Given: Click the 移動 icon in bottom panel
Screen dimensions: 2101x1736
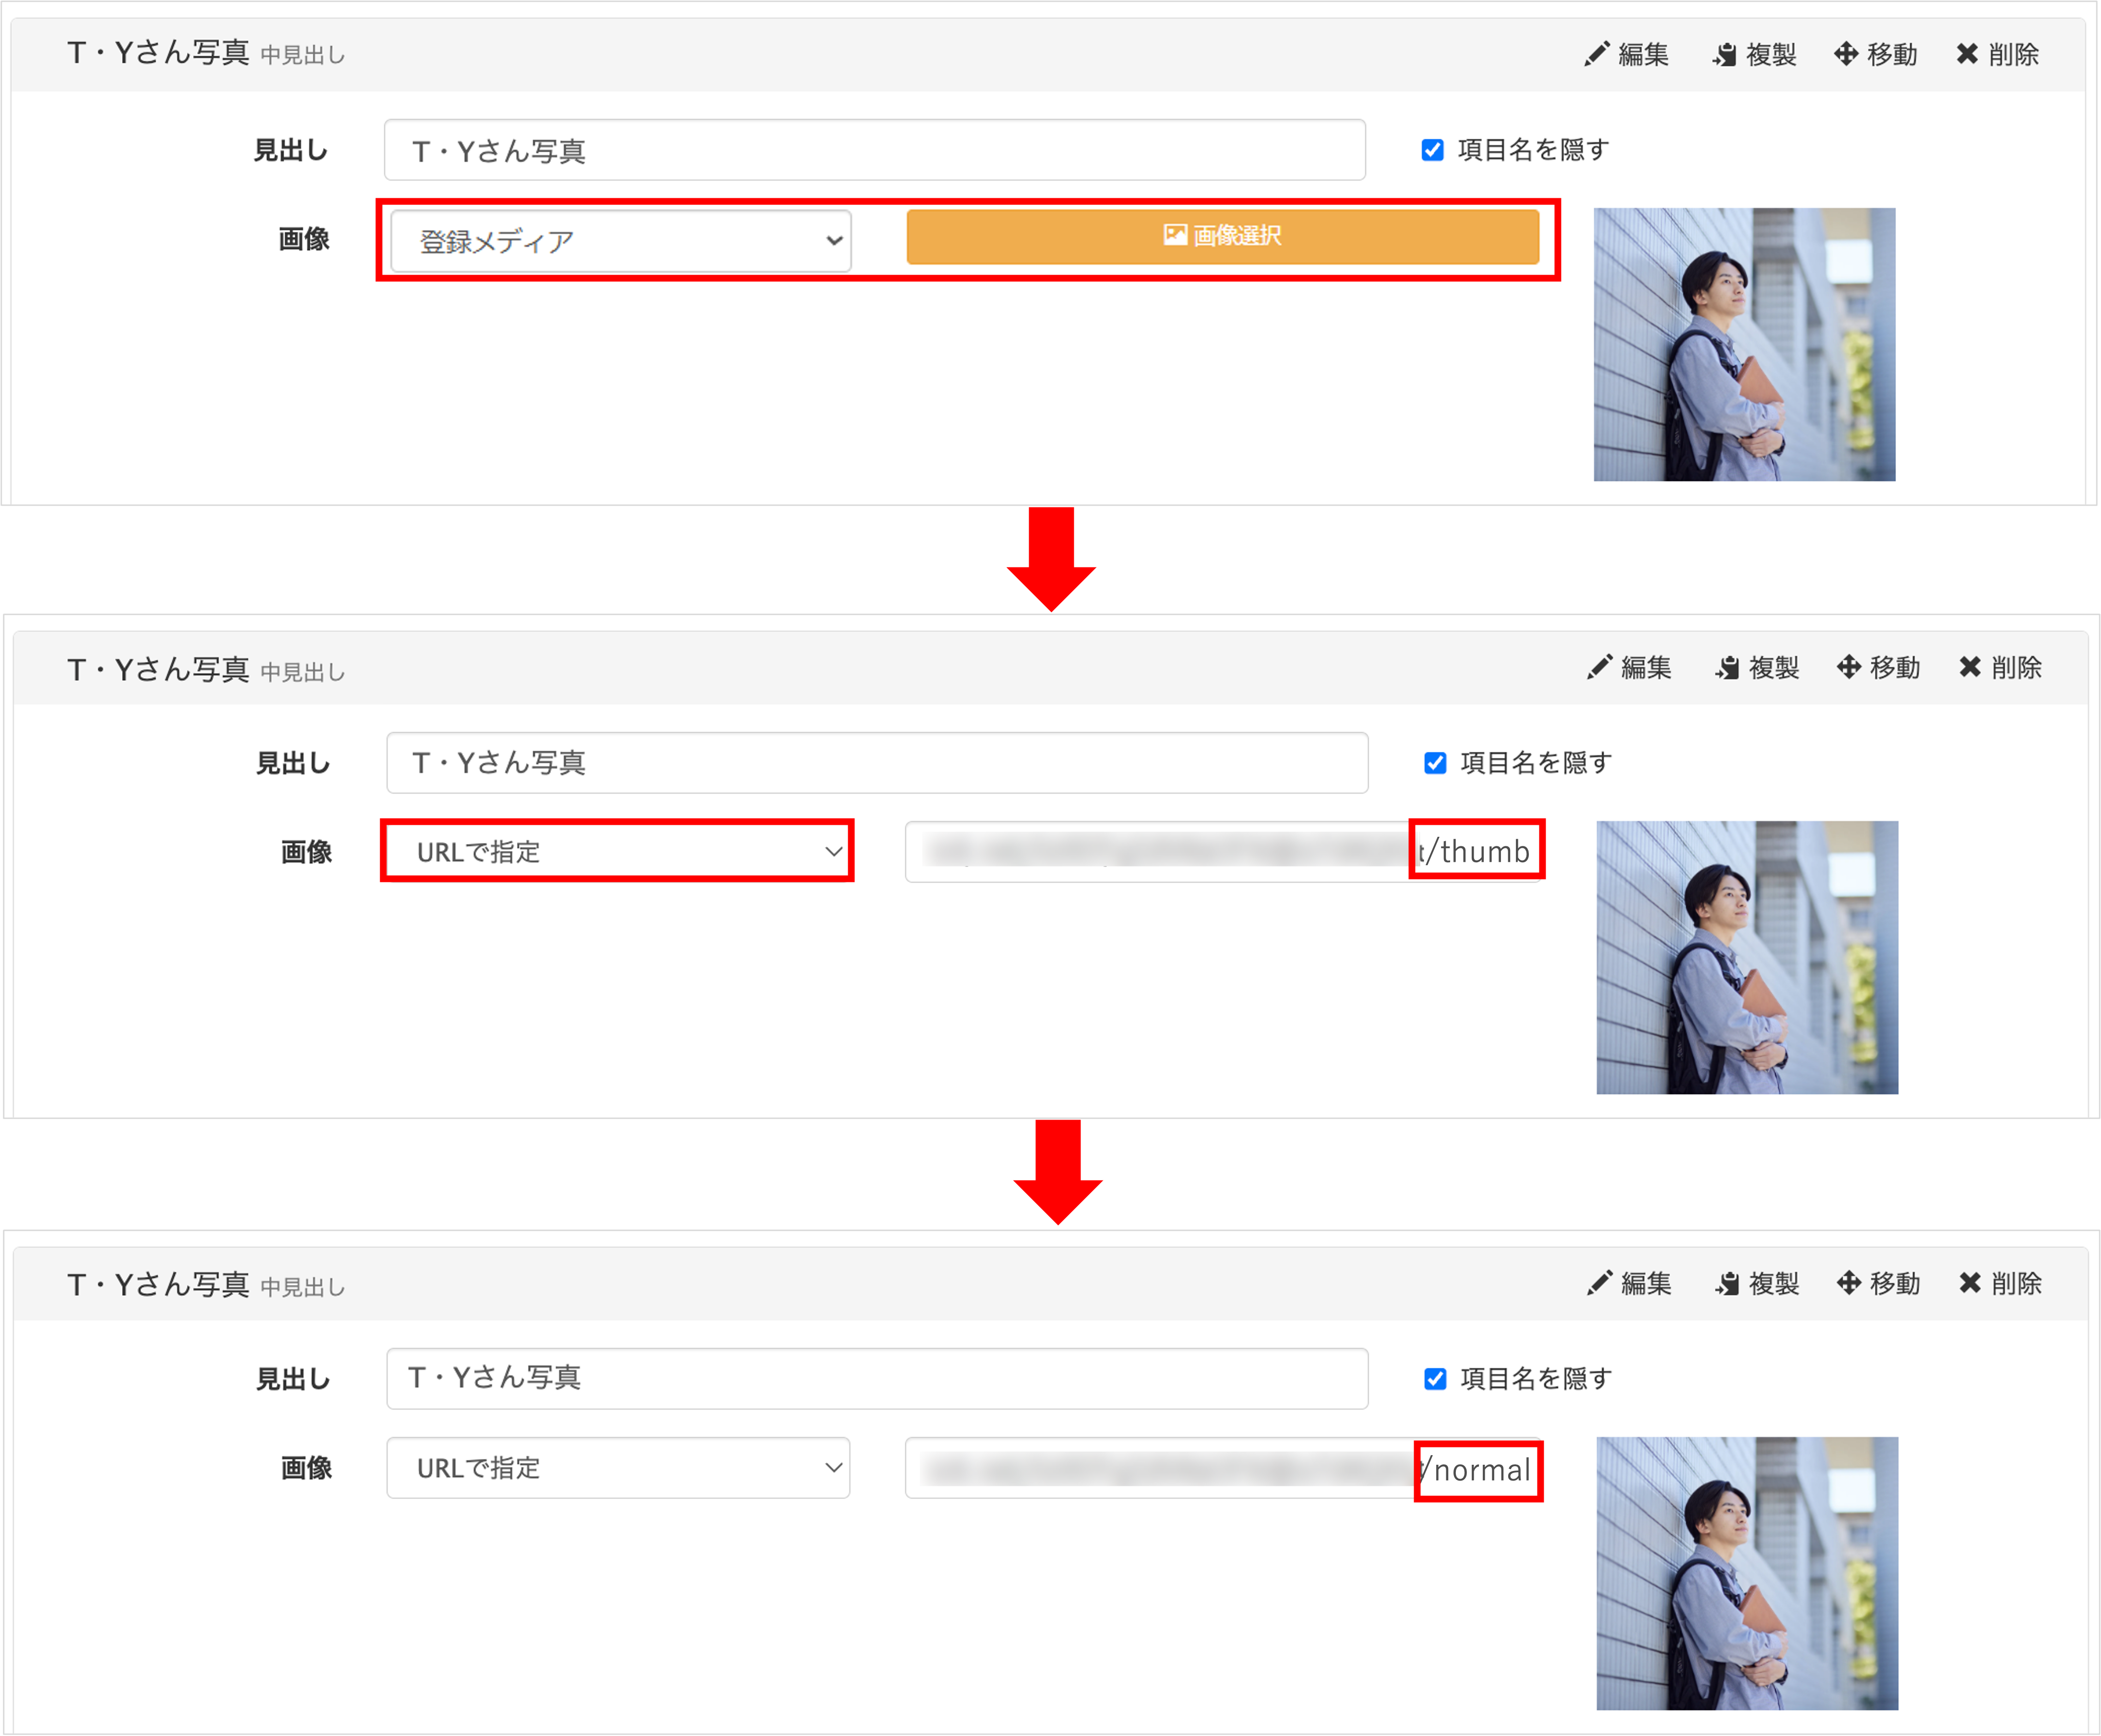Looking at the screenshot, I should click(x=1848, y=1283).
